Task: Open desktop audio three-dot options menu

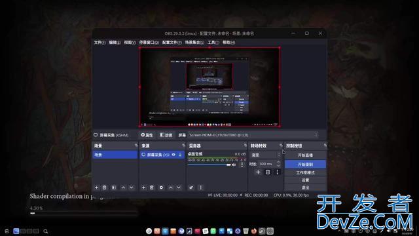Action: (x=242, y=165)
